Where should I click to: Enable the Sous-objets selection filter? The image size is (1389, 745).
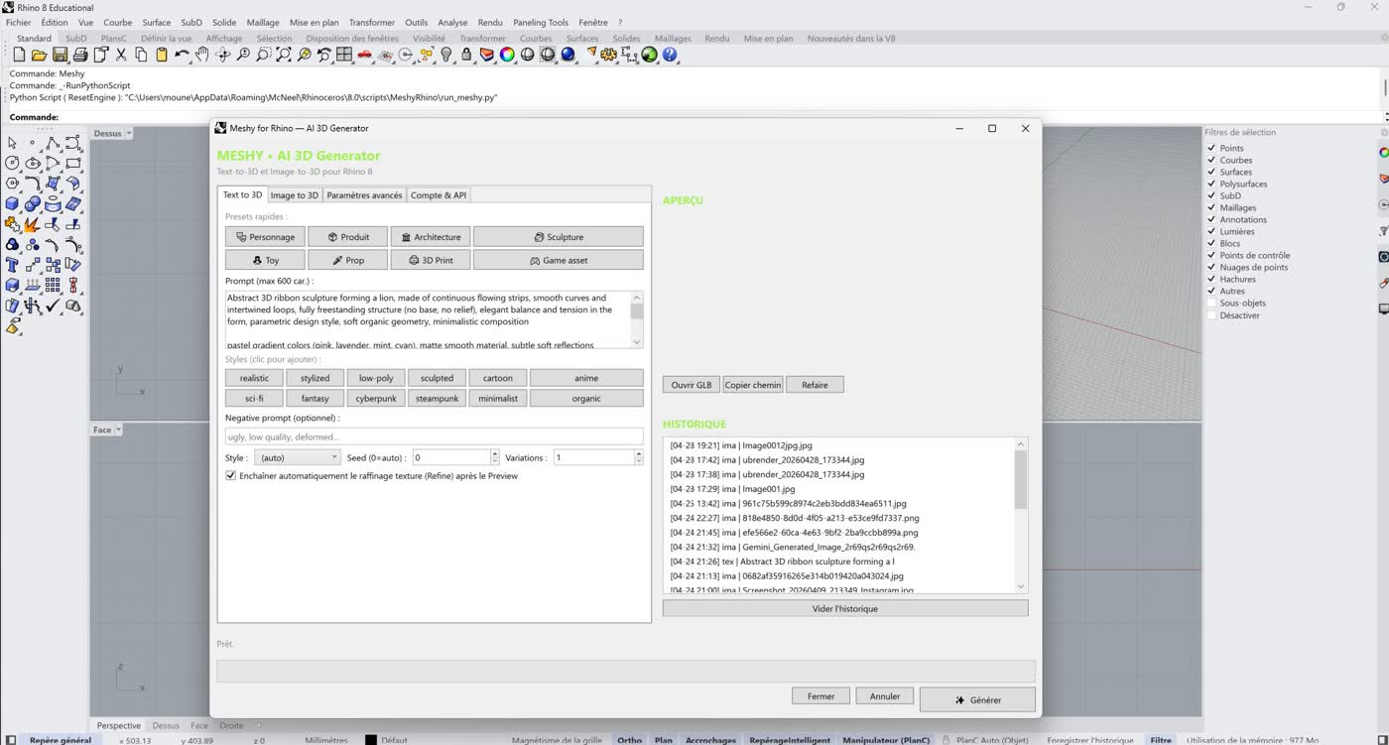coord(1211,304)
